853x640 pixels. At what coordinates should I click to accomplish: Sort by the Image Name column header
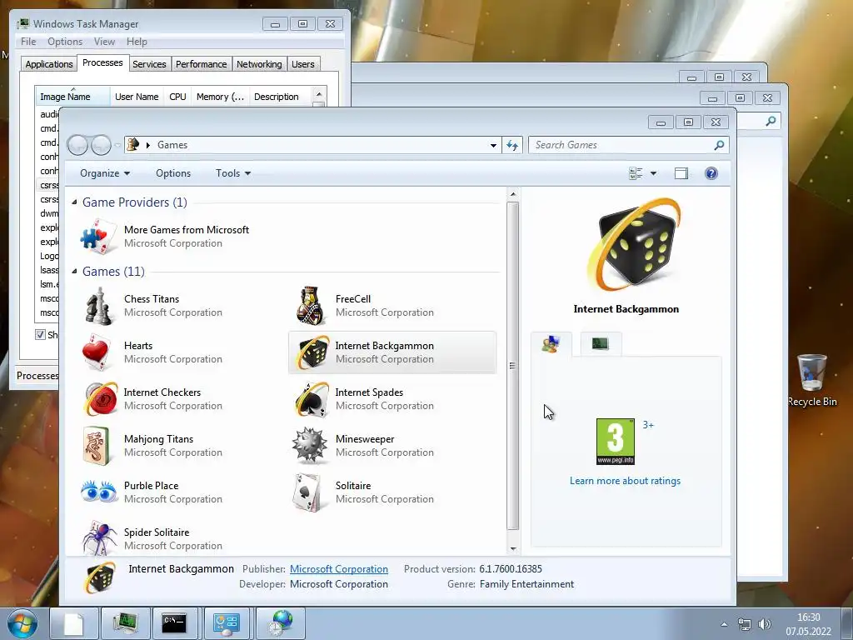point(73,97)
